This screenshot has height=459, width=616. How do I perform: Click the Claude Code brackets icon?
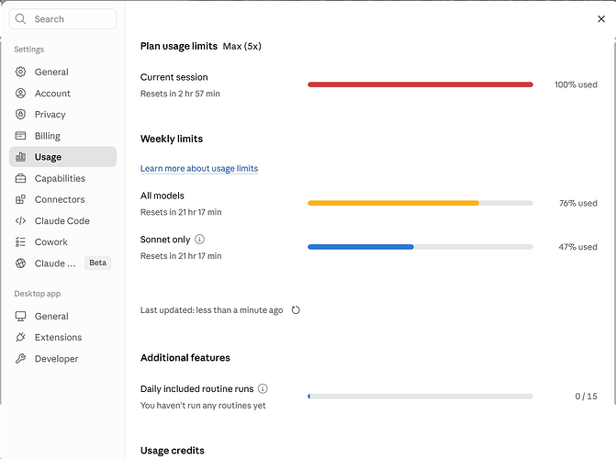pyautogui.click(x=20, y=221)
